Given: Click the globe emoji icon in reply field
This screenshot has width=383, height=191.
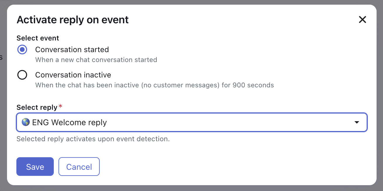Looking at the screenshot, I should tap(26, 122).
